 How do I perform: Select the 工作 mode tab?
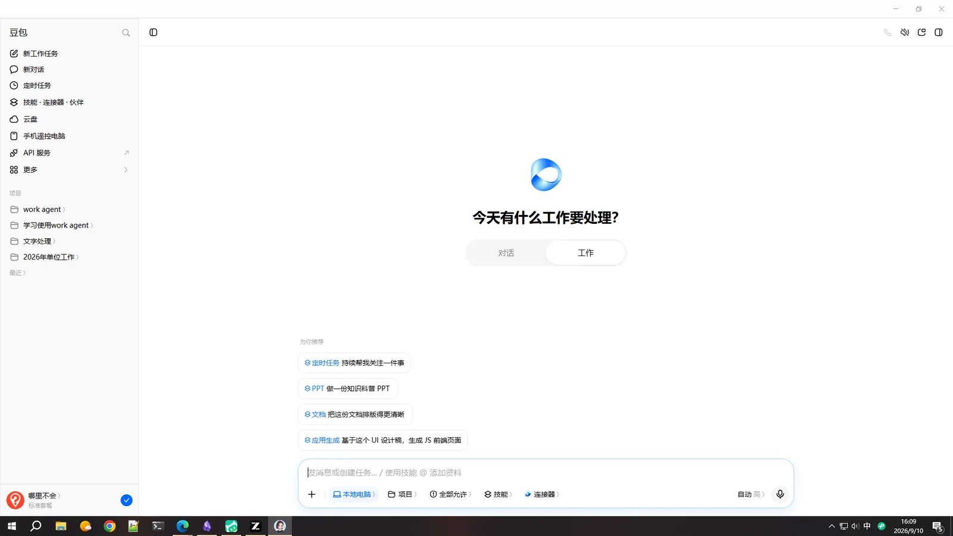(585, 253)
